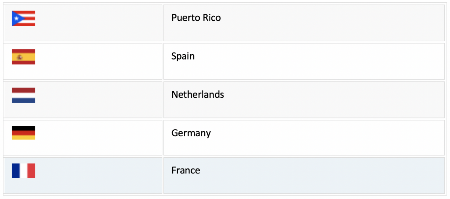Click the blue stripe of France flag
Viewport: 450px width, 199px height.
tap(16, 171)
